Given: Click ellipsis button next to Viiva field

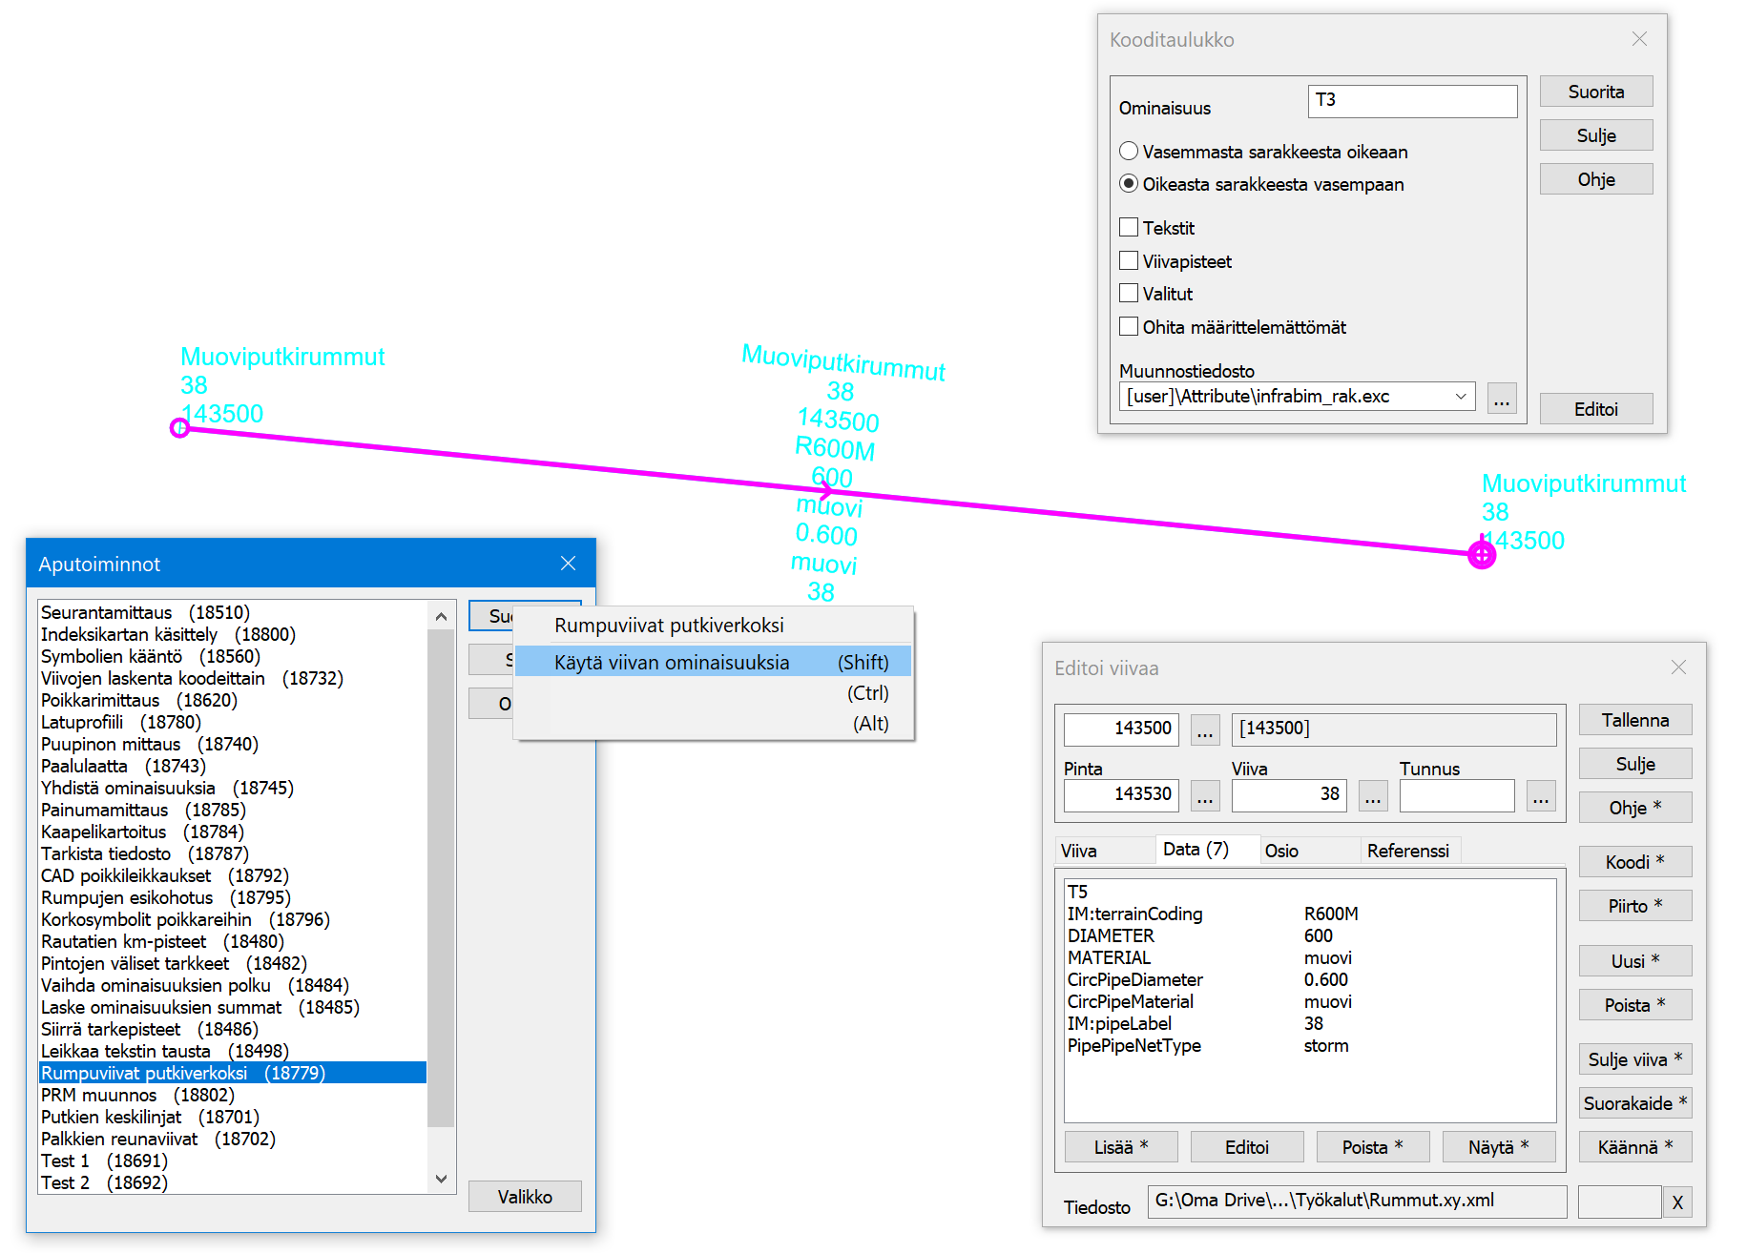Looking at the screenshot, I should coord(1373,795).
